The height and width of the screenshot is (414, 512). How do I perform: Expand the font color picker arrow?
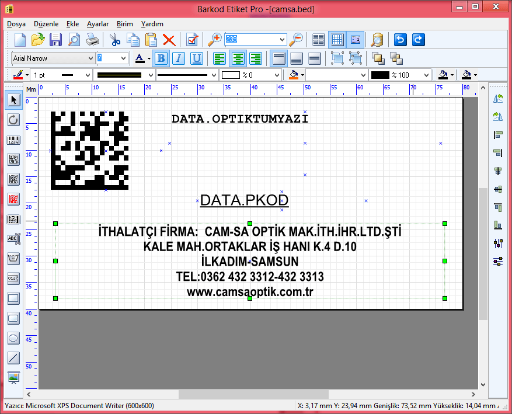pos(149,59)
